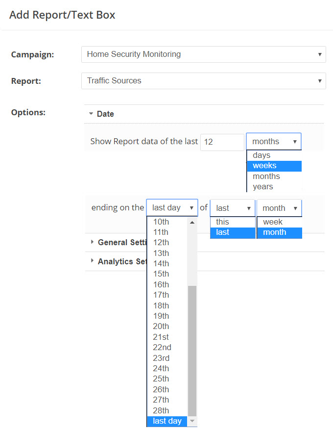Click the 'last day' dropdown box

click(172, 208)
